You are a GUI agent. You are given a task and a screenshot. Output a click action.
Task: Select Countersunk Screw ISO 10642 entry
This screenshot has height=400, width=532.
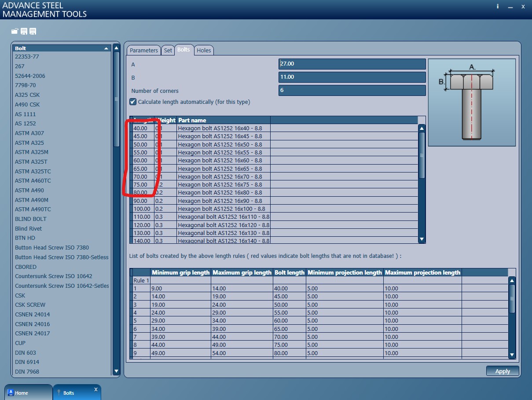point(54,276)
